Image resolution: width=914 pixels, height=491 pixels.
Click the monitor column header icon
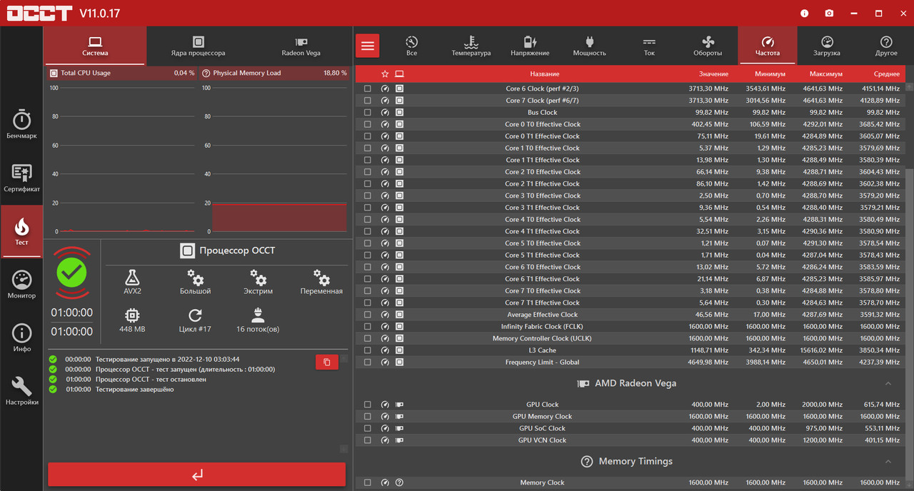coord(399,74)
